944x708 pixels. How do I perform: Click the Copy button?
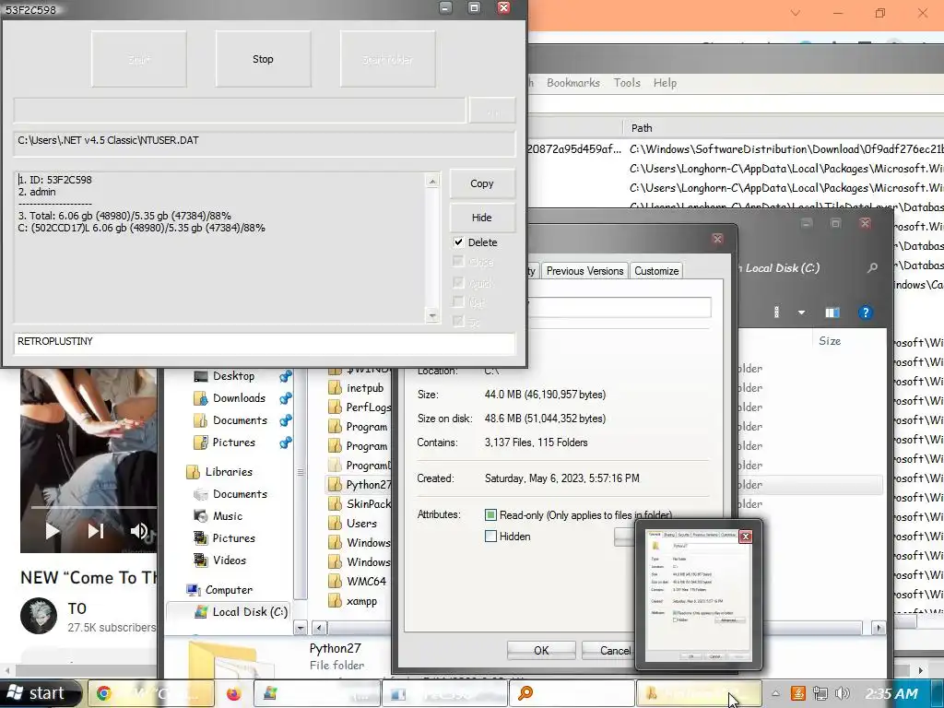click(x=481, y=183)
